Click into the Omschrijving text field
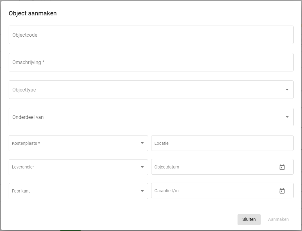302x231 pixels. [151, 62]
